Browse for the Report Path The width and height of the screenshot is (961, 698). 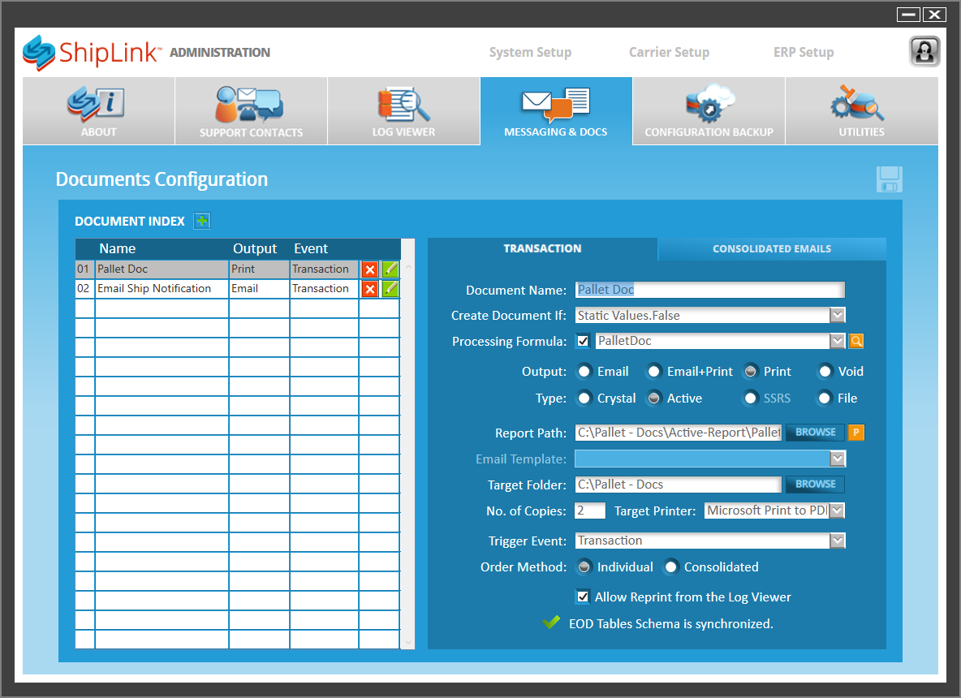815,433
